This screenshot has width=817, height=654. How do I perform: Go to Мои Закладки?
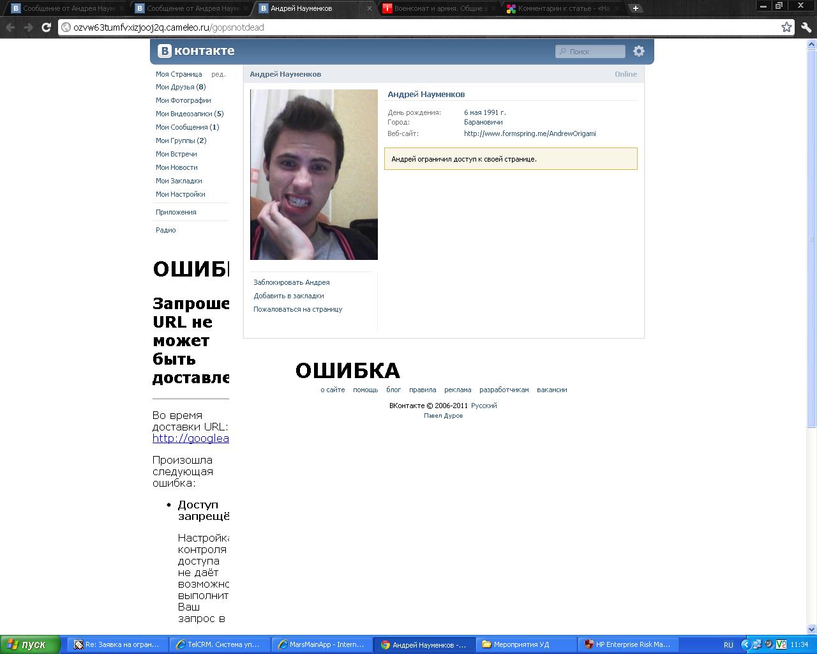click(x=179, y=181)
